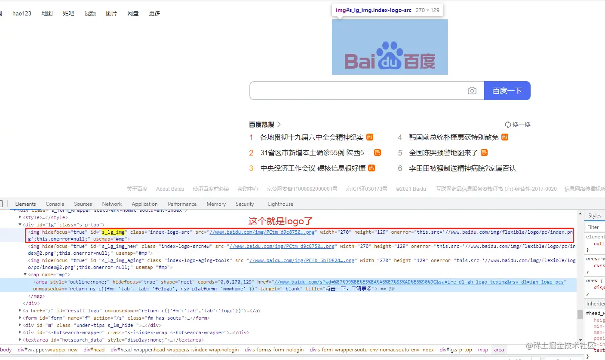
Task: Open 视频 in the top navigation
Action: 90,13
